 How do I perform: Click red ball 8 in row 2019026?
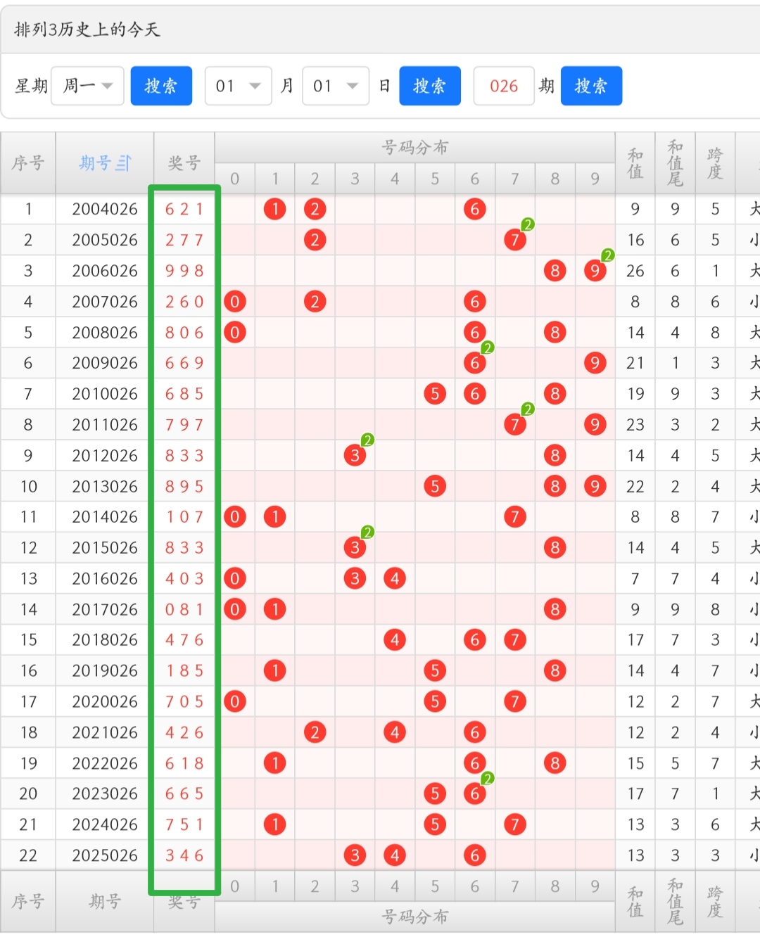point(555,670)
